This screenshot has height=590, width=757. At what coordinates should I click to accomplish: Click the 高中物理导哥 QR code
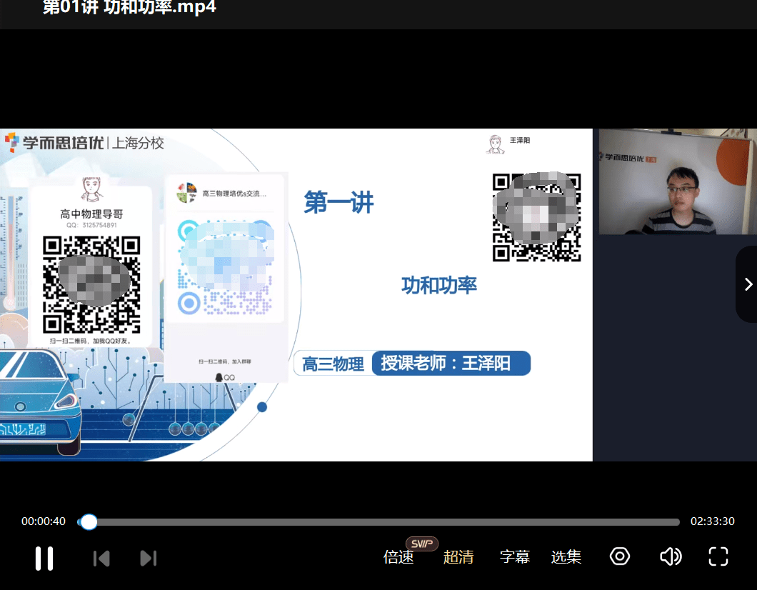tap(91, 284)
